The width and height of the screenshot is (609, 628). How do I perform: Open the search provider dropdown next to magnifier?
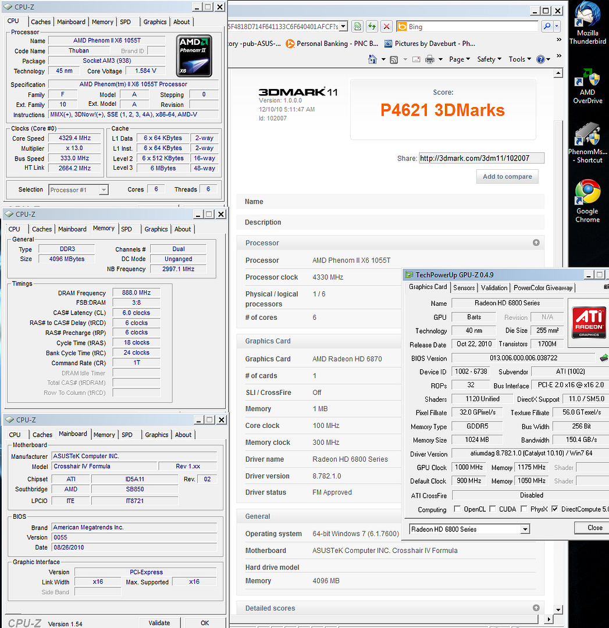pos(557,26)
